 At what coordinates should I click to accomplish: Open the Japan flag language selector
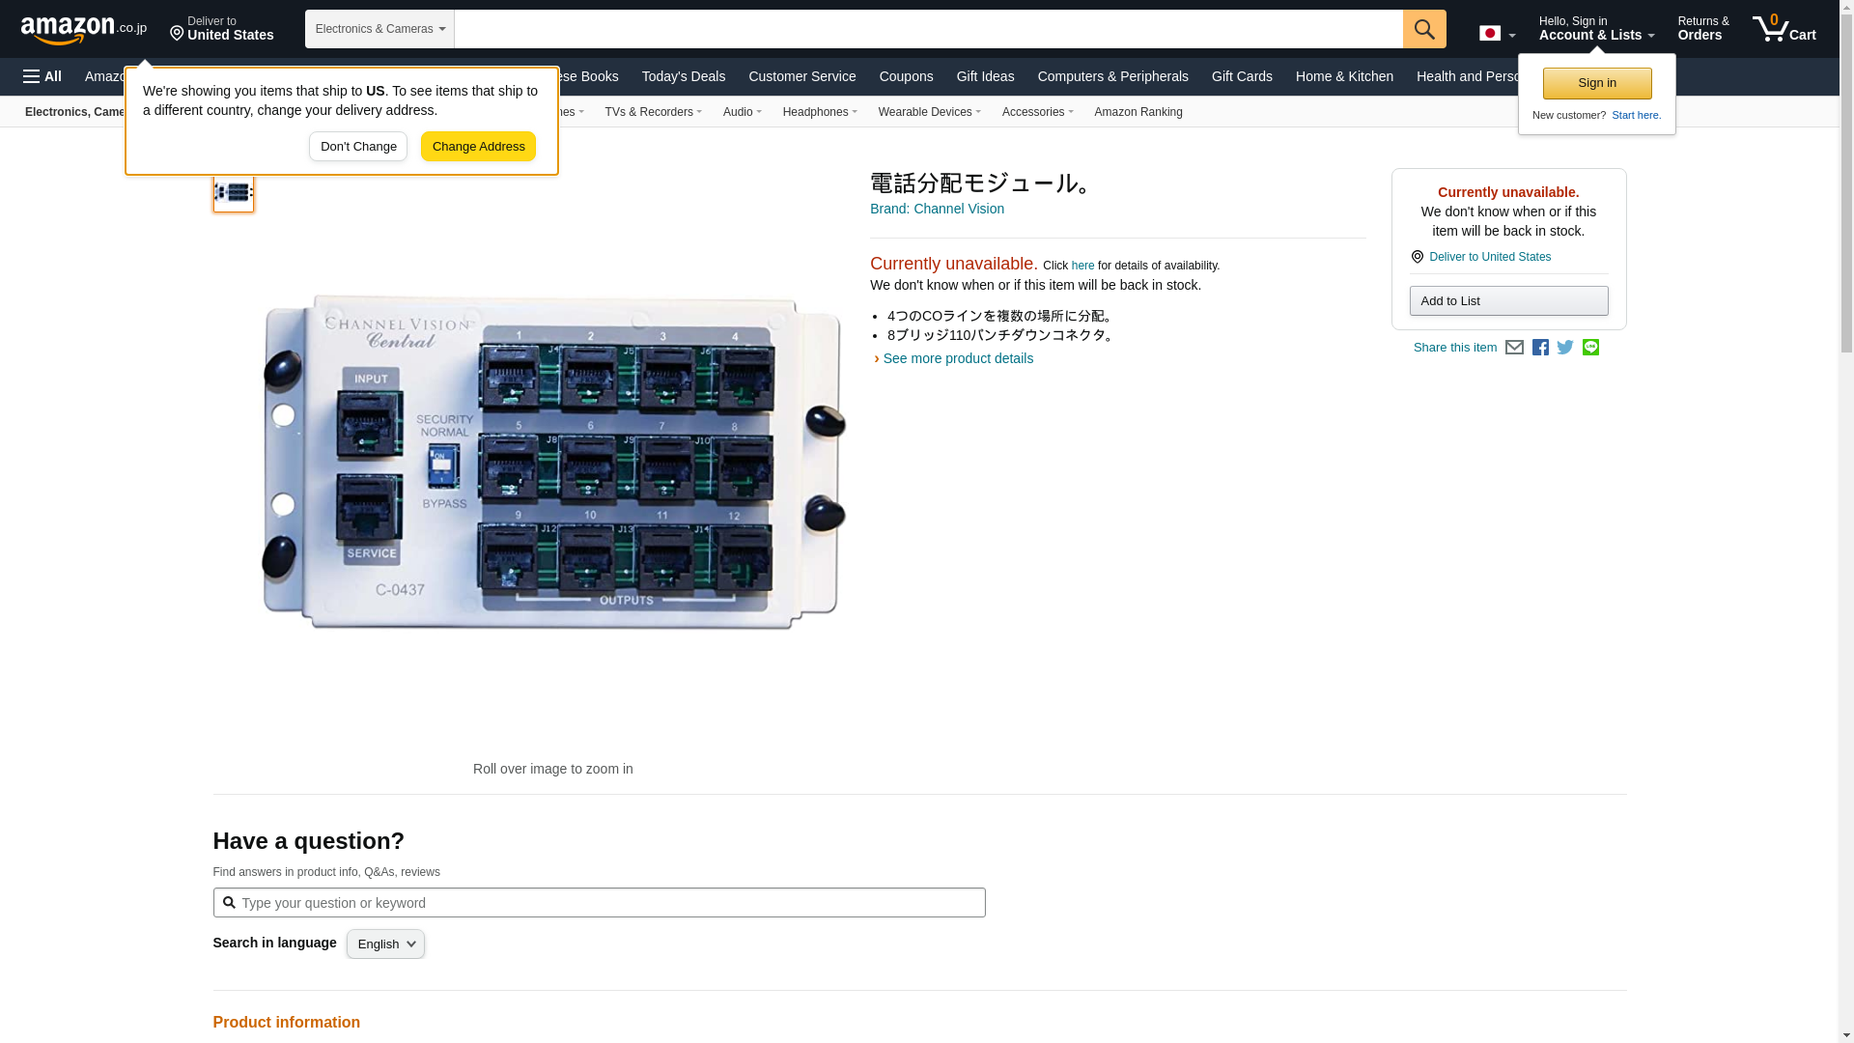point(1497,34)
